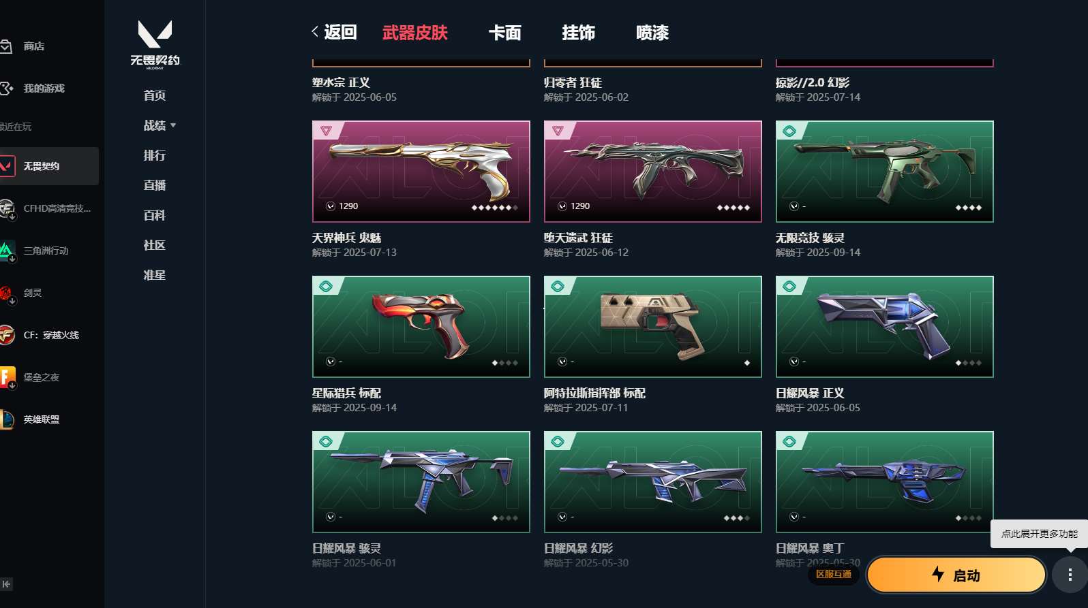The height and width of the screenshot is (608, 1088).
Task: Open CF: 穿越火线 game icon
Action: click(7, 335)
